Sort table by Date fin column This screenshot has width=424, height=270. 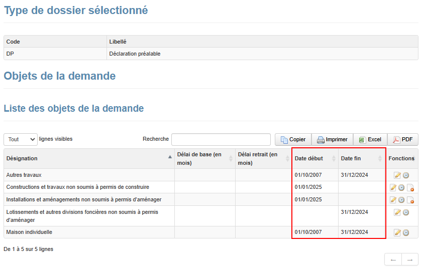tap(361, 158)
